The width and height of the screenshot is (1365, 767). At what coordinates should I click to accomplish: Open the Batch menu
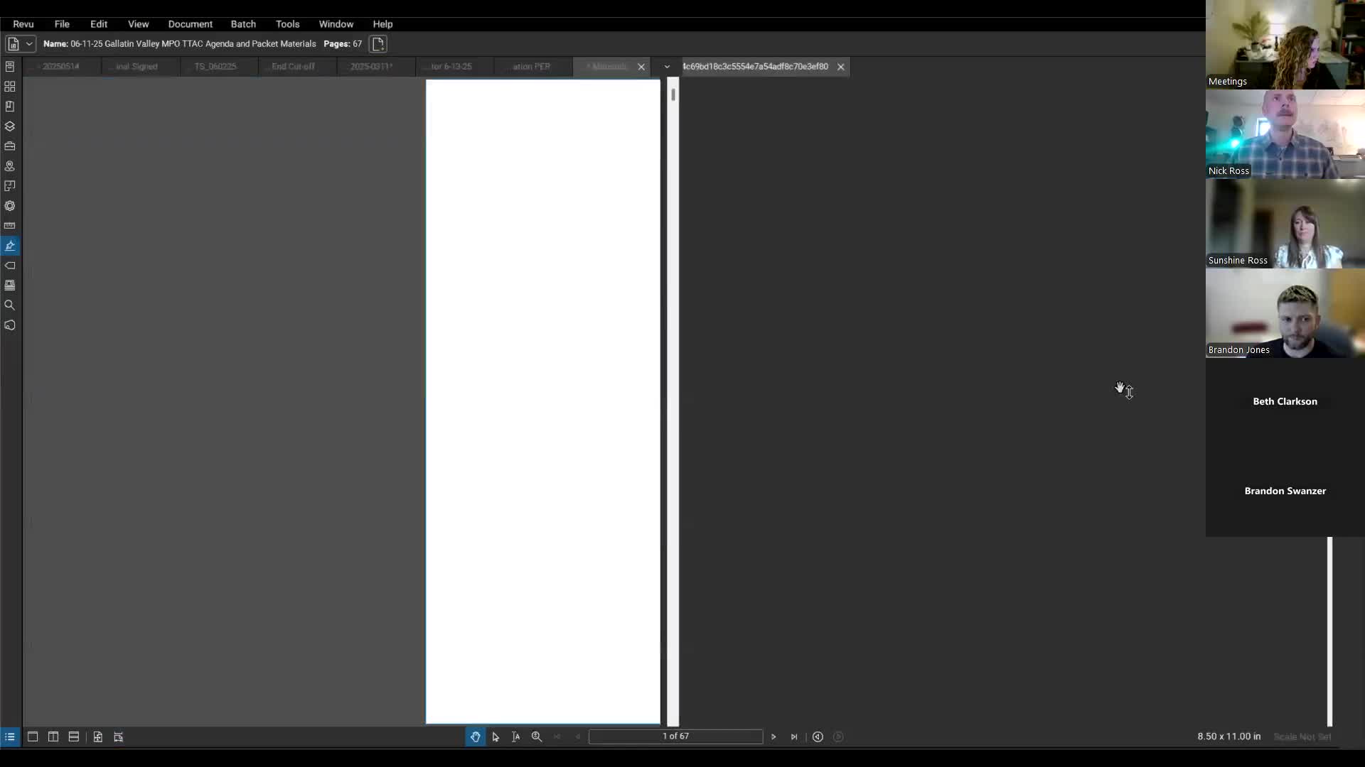[x=243, y=24]
